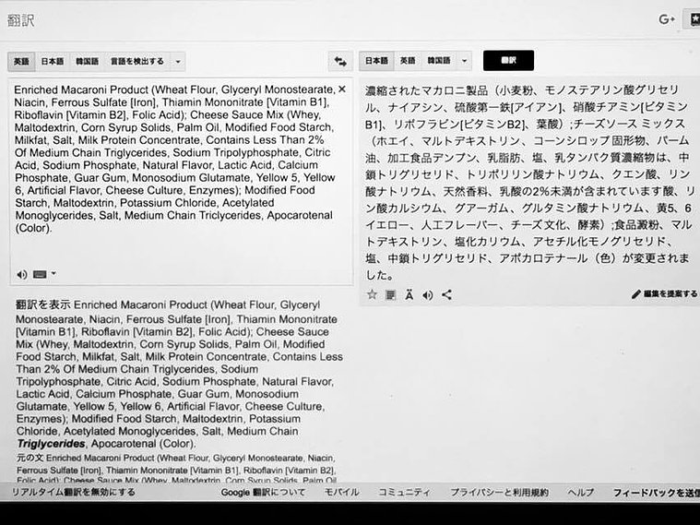700x525 pixels.
Task: Click 編集を提案する link
Action: coord(670,294)
